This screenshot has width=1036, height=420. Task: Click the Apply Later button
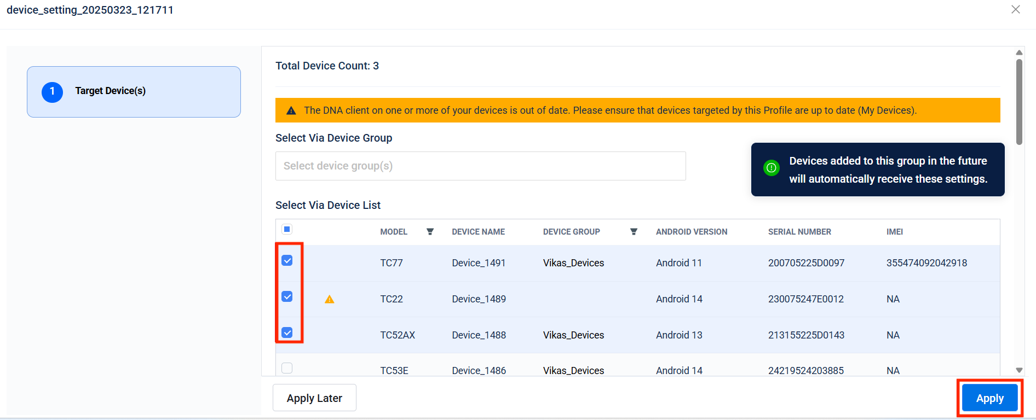point(314,398)
